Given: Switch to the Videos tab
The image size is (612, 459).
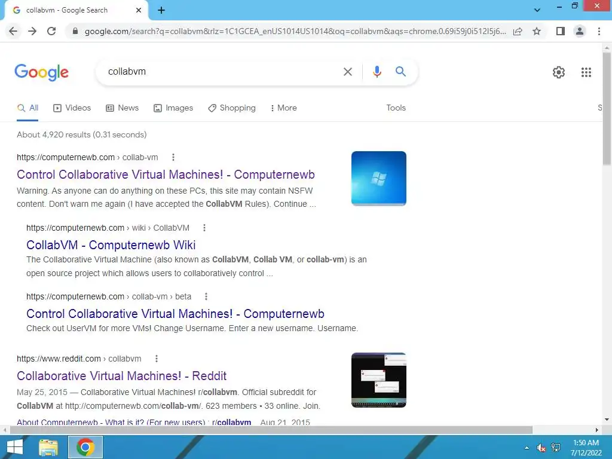Looking at the screenshot, I should tap(72, 108).
